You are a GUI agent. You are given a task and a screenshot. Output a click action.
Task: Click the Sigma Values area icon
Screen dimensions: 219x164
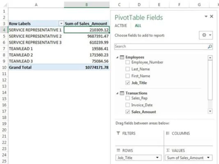168,150
